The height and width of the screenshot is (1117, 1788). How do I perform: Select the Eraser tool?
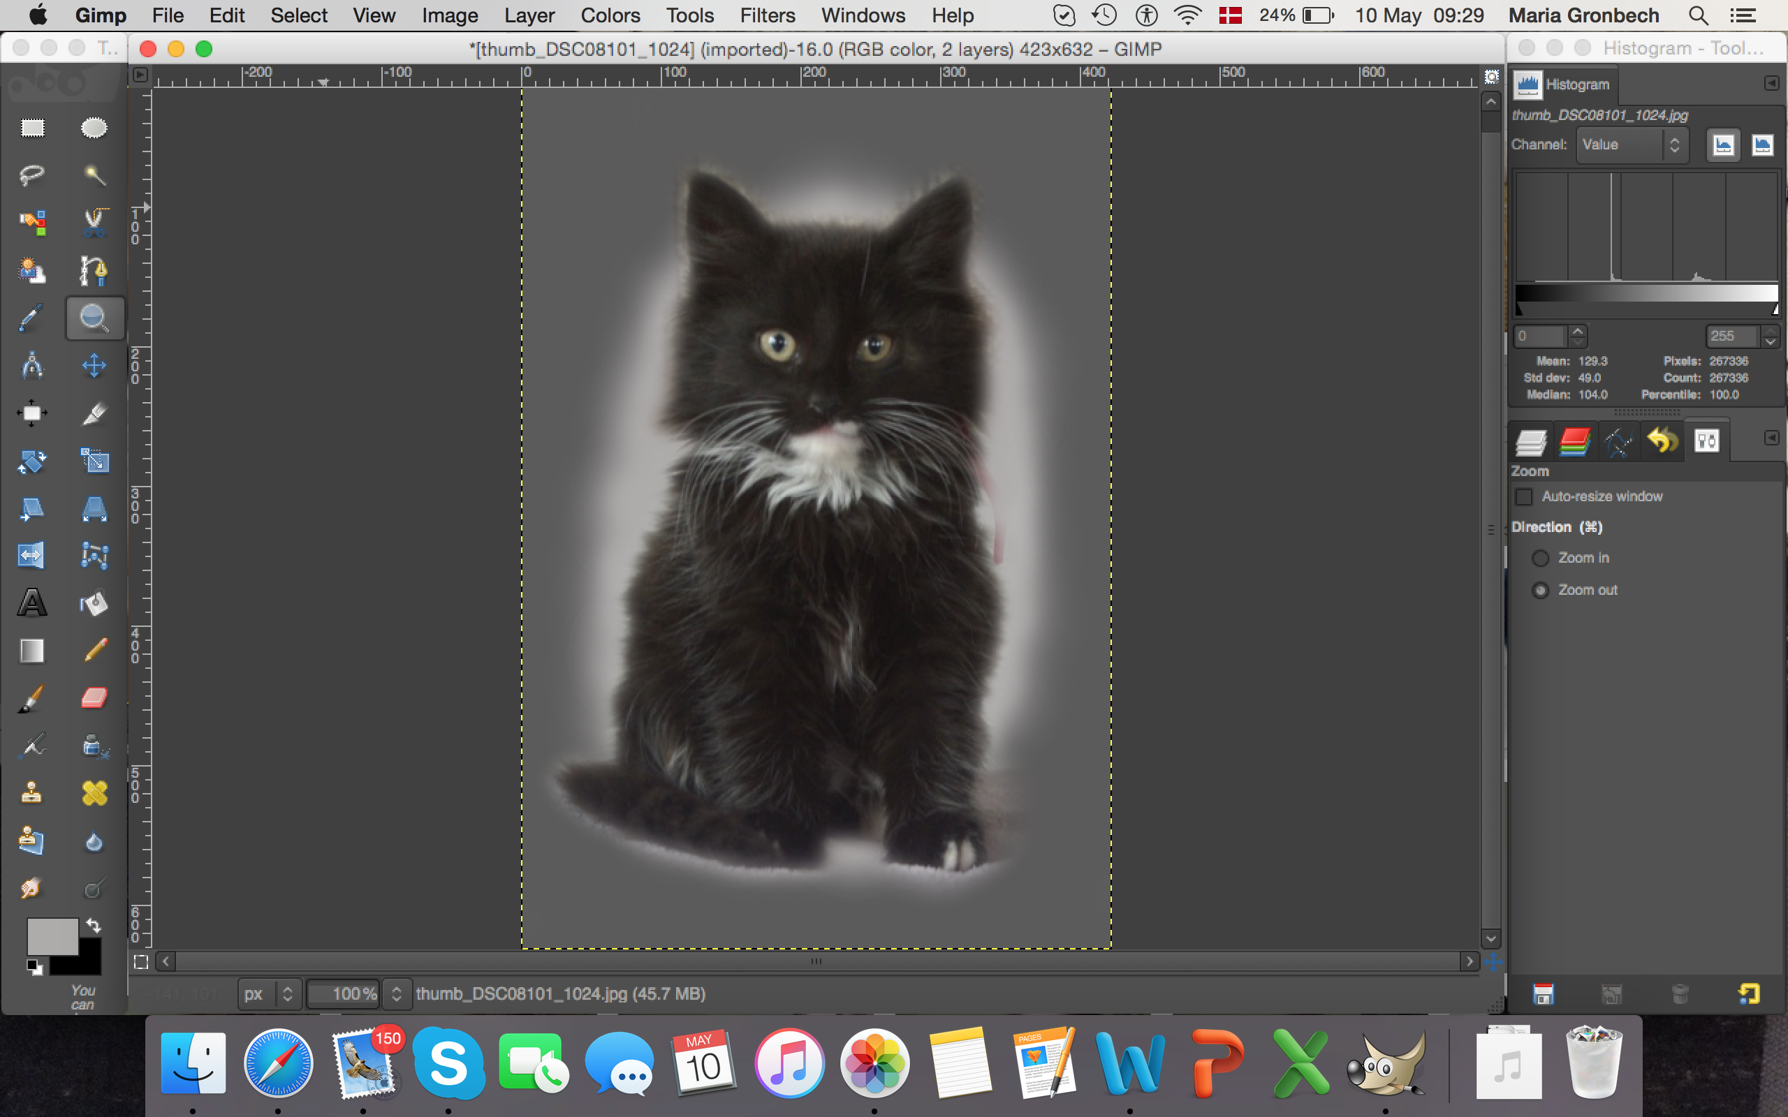pyautogui.click(x=94, y=697)
